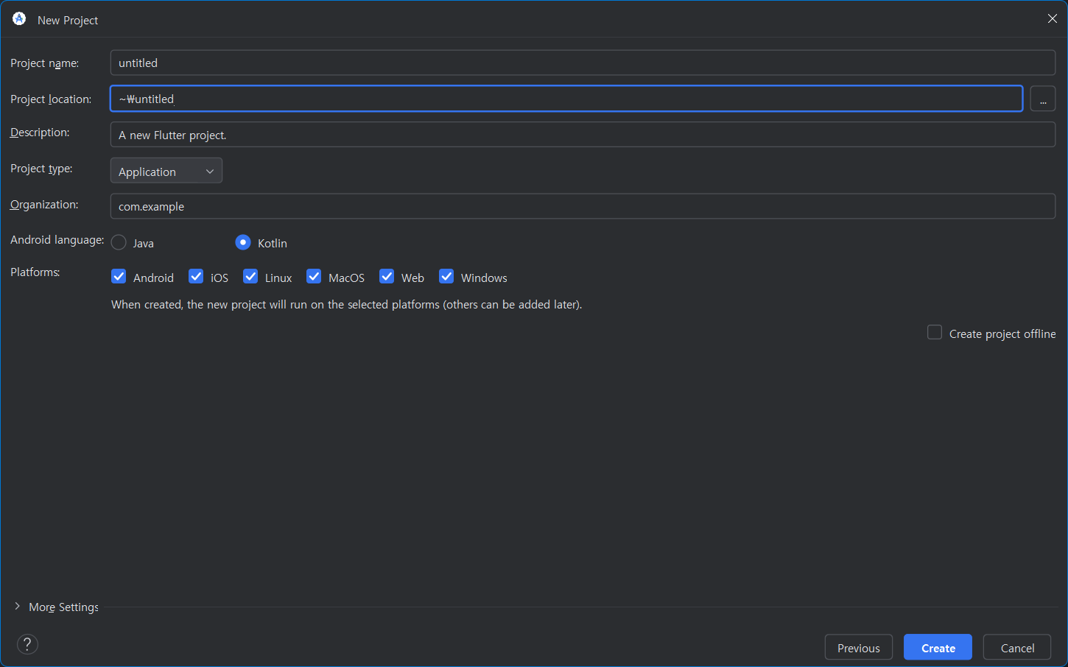
Task: Toggle the MacOS platform checkbox
Action: coord(314,277)
